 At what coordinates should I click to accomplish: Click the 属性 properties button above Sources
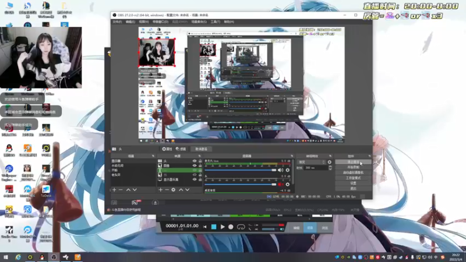pyautogui.click(x=167, y=149)
